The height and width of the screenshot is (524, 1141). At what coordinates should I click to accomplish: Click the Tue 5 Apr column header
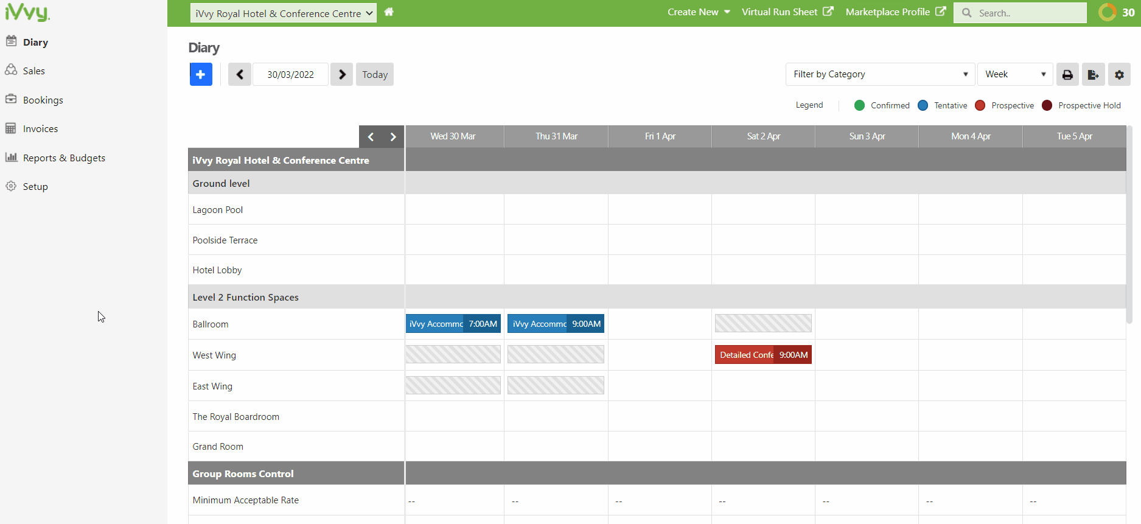pyautogui.click(x=1075, y=136)
